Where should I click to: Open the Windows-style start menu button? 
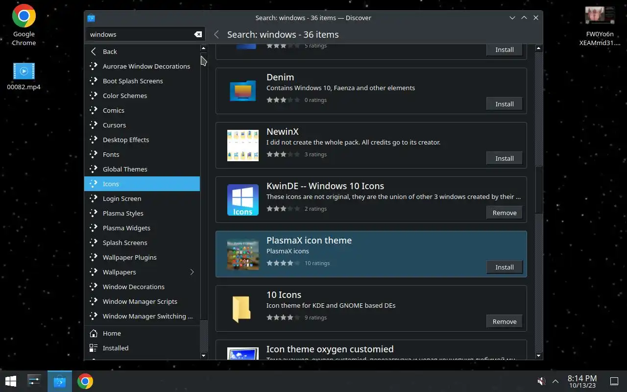[10, 381]
